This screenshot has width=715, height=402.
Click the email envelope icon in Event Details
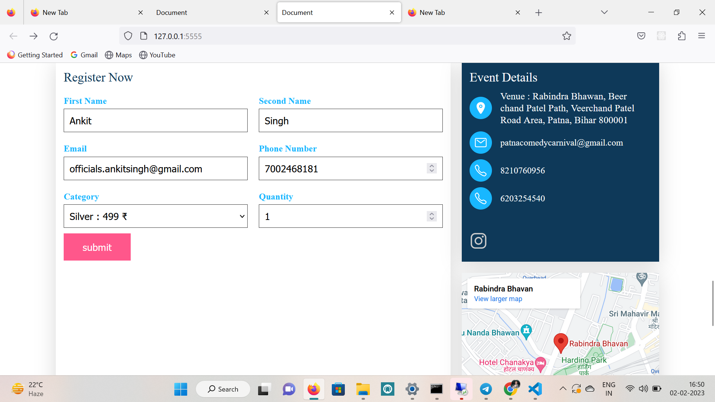[480, 143]
